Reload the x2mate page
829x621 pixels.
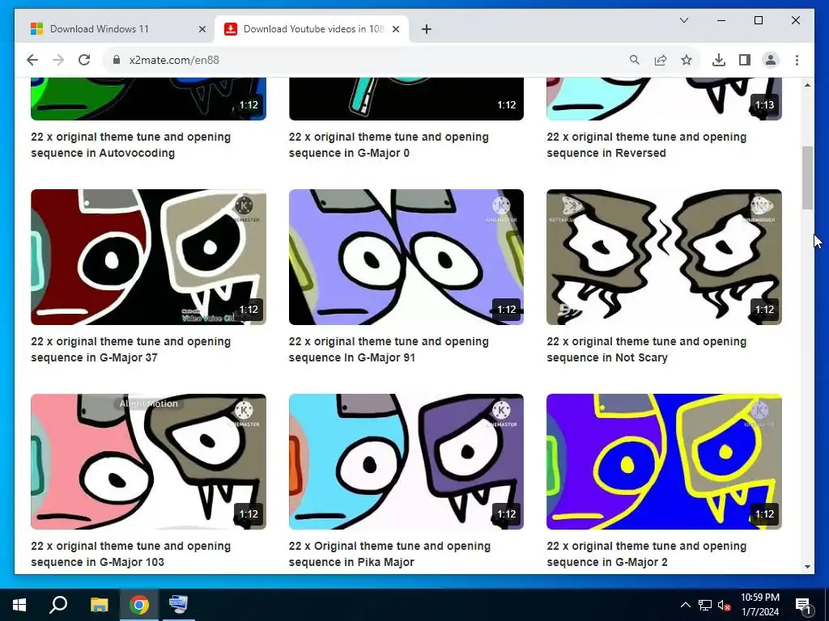coord(84,60)
